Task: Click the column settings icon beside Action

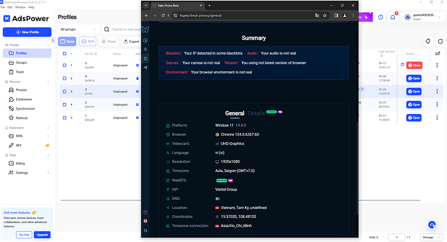Action: pos(437,54)
